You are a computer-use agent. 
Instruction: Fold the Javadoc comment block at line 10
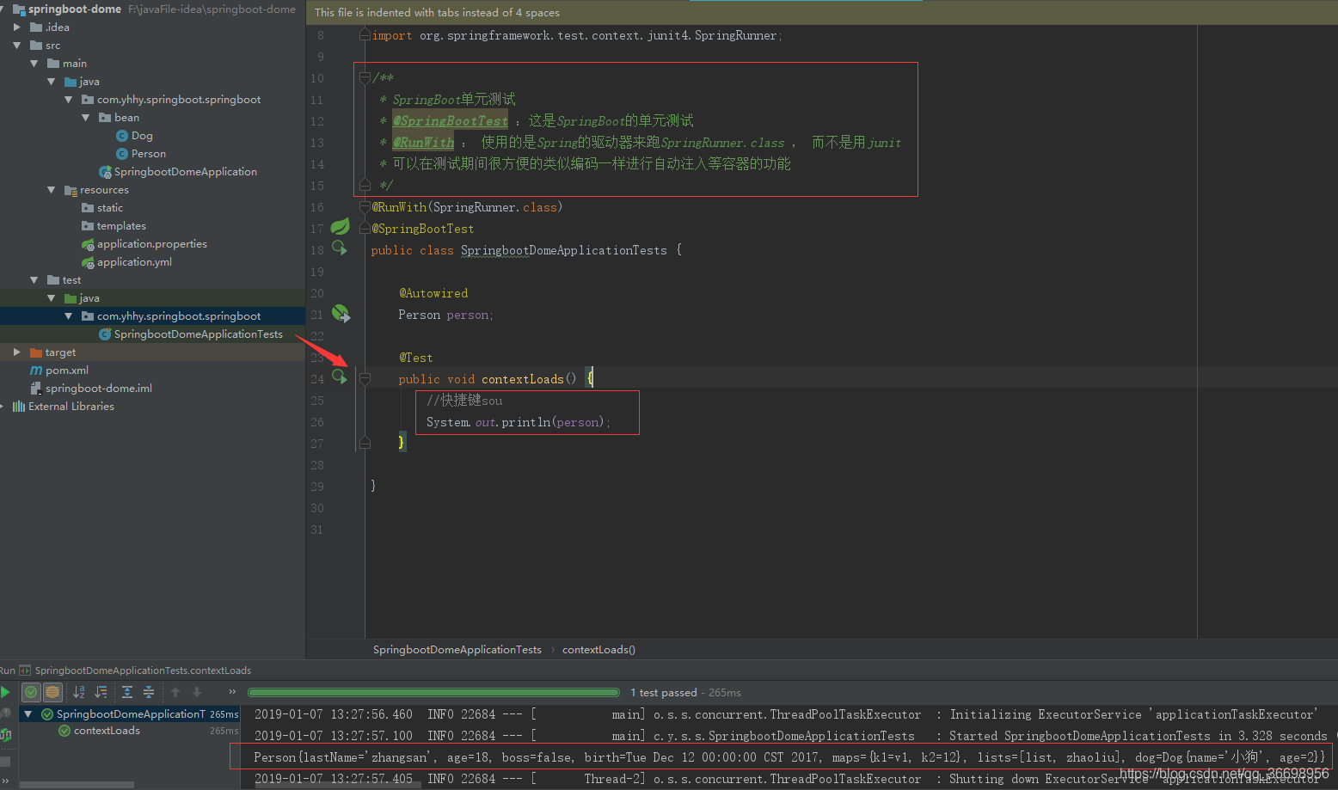pos(365,77)
